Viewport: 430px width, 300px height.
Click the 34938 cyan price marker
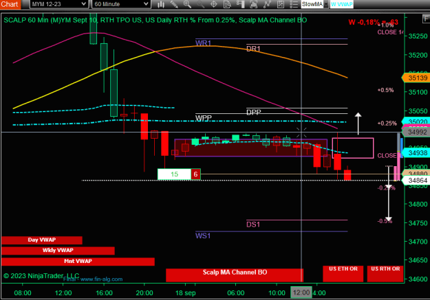point(416,152)
